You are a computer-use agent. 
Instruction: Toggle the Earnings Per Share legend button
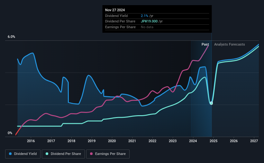[108, 154]
